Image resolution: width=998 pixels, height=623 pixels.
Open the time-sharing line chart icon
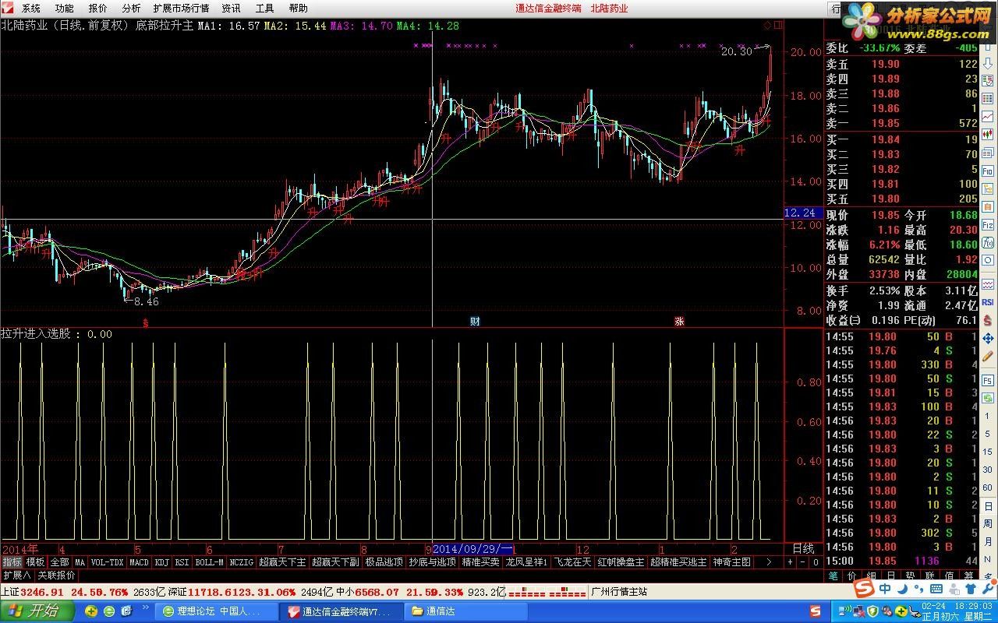pyautogui.click(x=988, y=116)
